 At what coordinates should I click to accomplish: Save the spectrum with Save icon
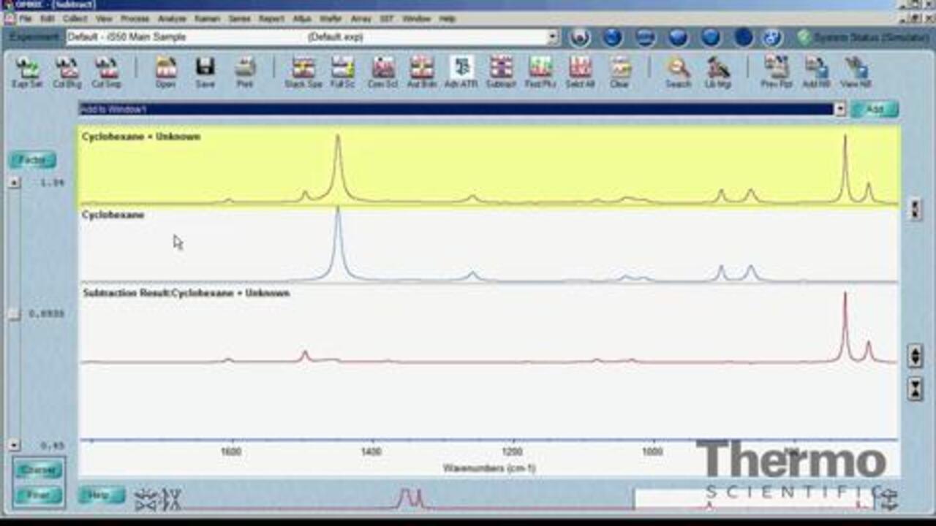(x=205, y=72)
